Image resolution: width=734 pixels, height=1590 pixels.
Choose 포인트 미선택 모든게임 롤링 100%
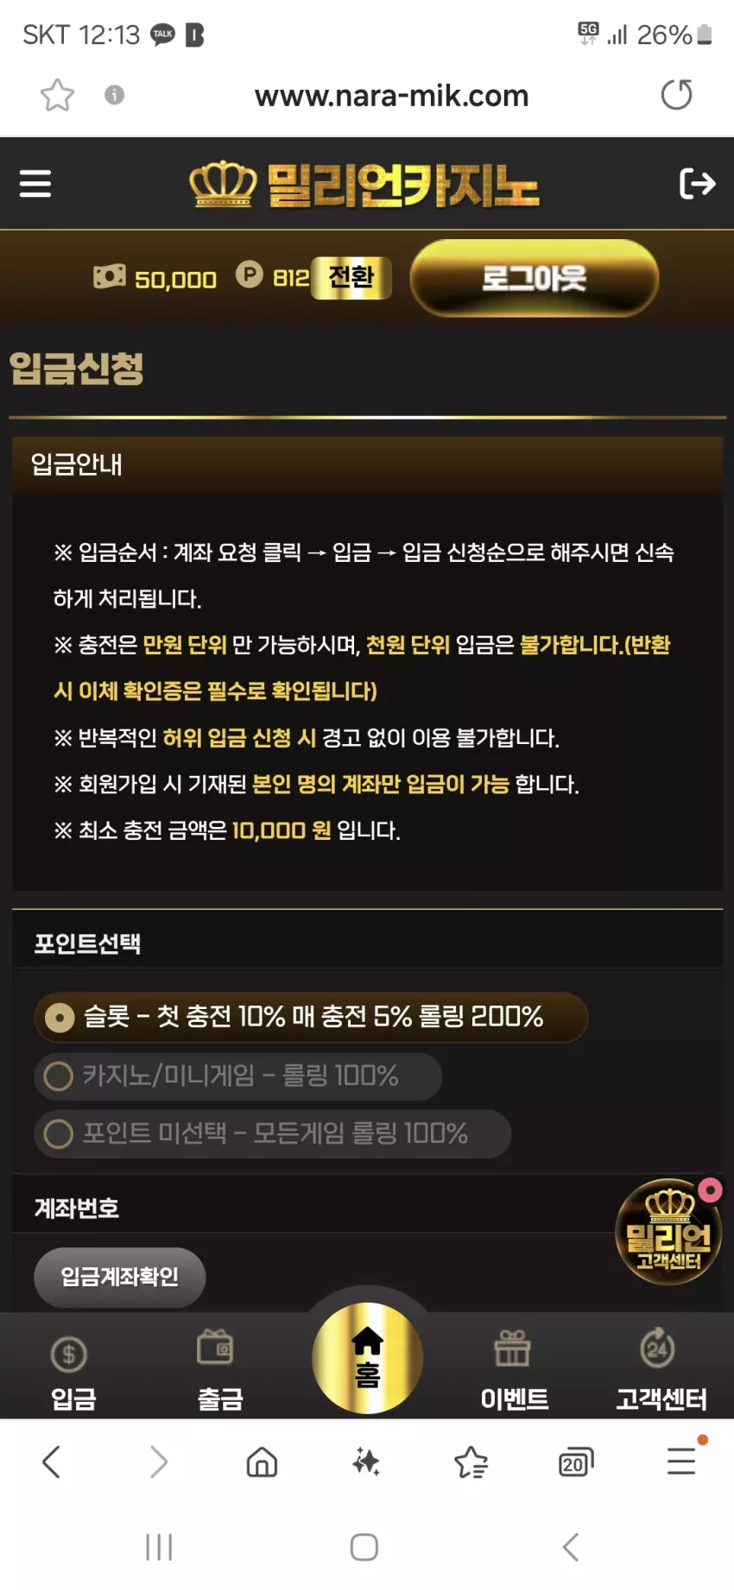click(273, 1133)
